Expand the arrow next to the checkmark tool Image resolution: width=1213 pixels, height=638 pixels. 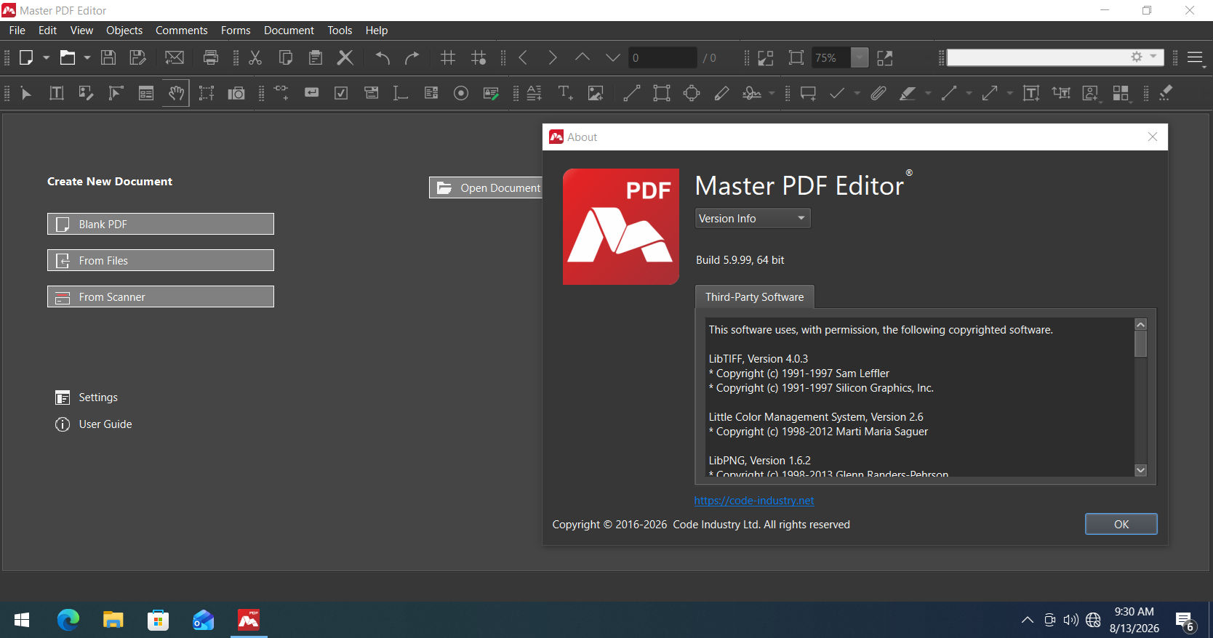pyautogui.click(x=857, y=93)
